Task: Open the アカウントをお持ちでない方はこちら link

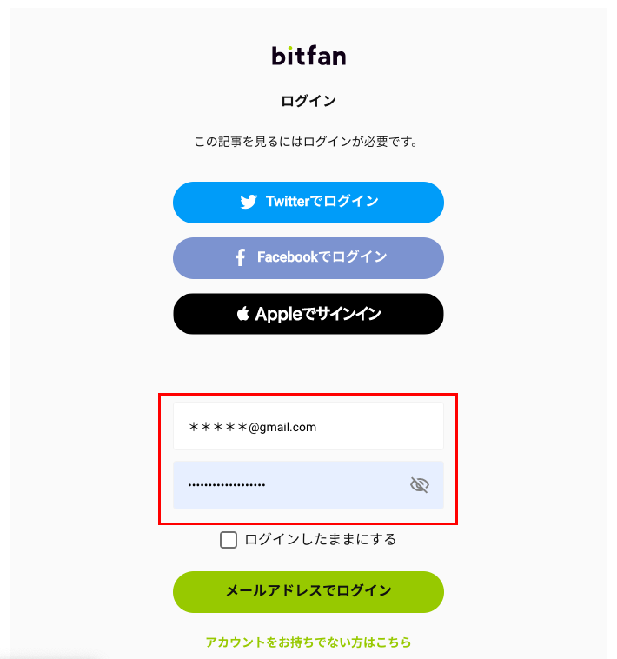Action: coord(308,642)
